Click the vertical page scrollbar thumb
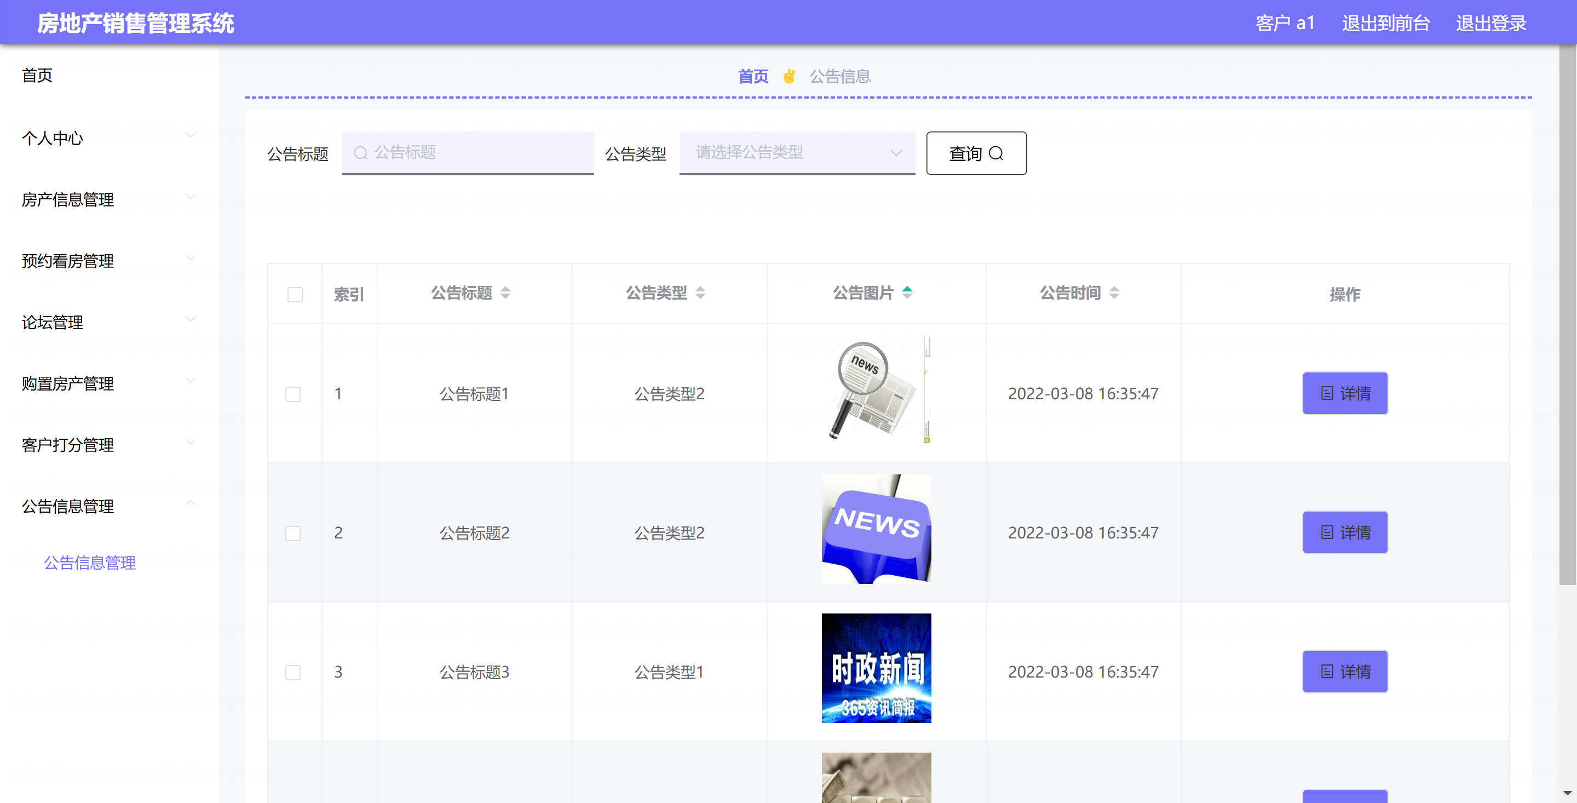The image size is (1577, 803). (1567, 314)
